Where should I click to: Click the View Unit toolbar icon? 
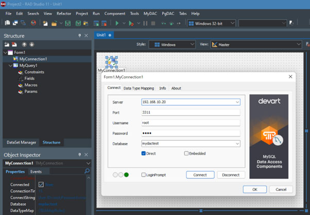pyautogui.click(x=7, y=23)
